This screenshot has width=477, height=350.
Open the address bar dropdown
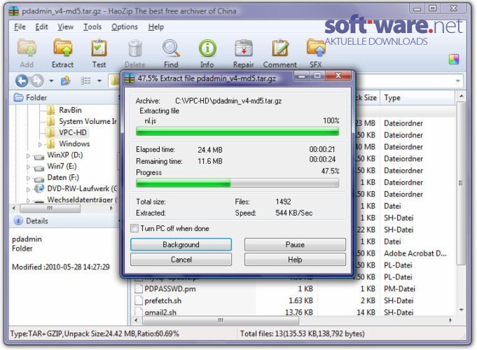pyautogui.click(x=457, y=81)
